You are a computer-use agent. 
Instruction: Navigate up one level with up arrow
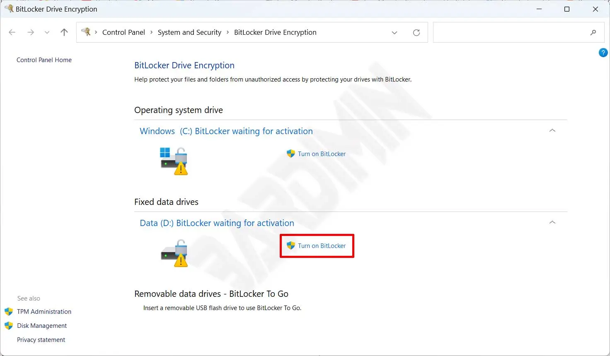pyautogui.click(x=64, y=32)
